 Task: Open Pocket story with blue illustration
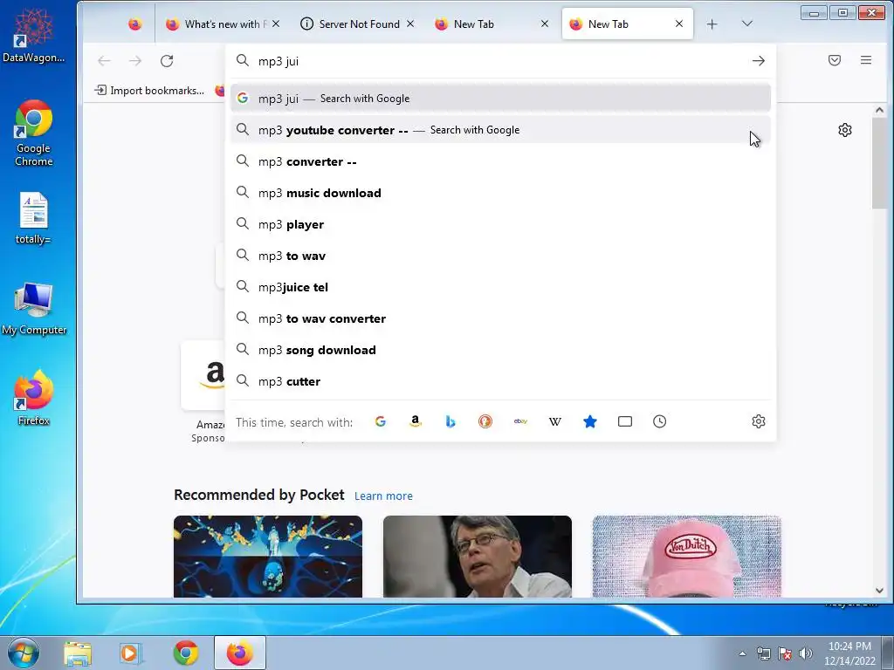[268, 557]
